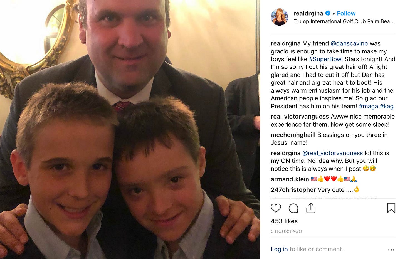Screen dimensions: 405x259
Task: Open the comment bubble icon
Action: pos(293,208)
